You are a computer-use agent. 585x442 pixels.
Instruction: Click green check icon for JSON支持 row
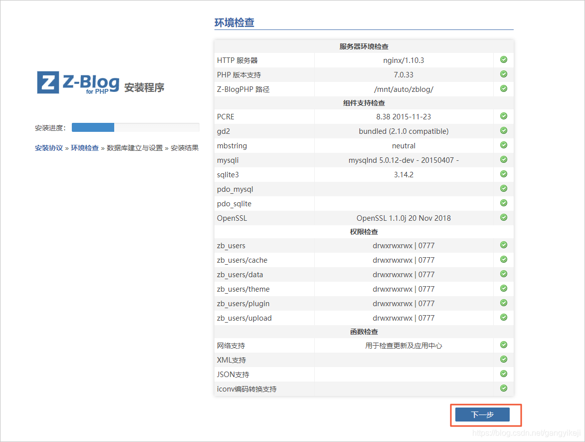coord(504,374)
